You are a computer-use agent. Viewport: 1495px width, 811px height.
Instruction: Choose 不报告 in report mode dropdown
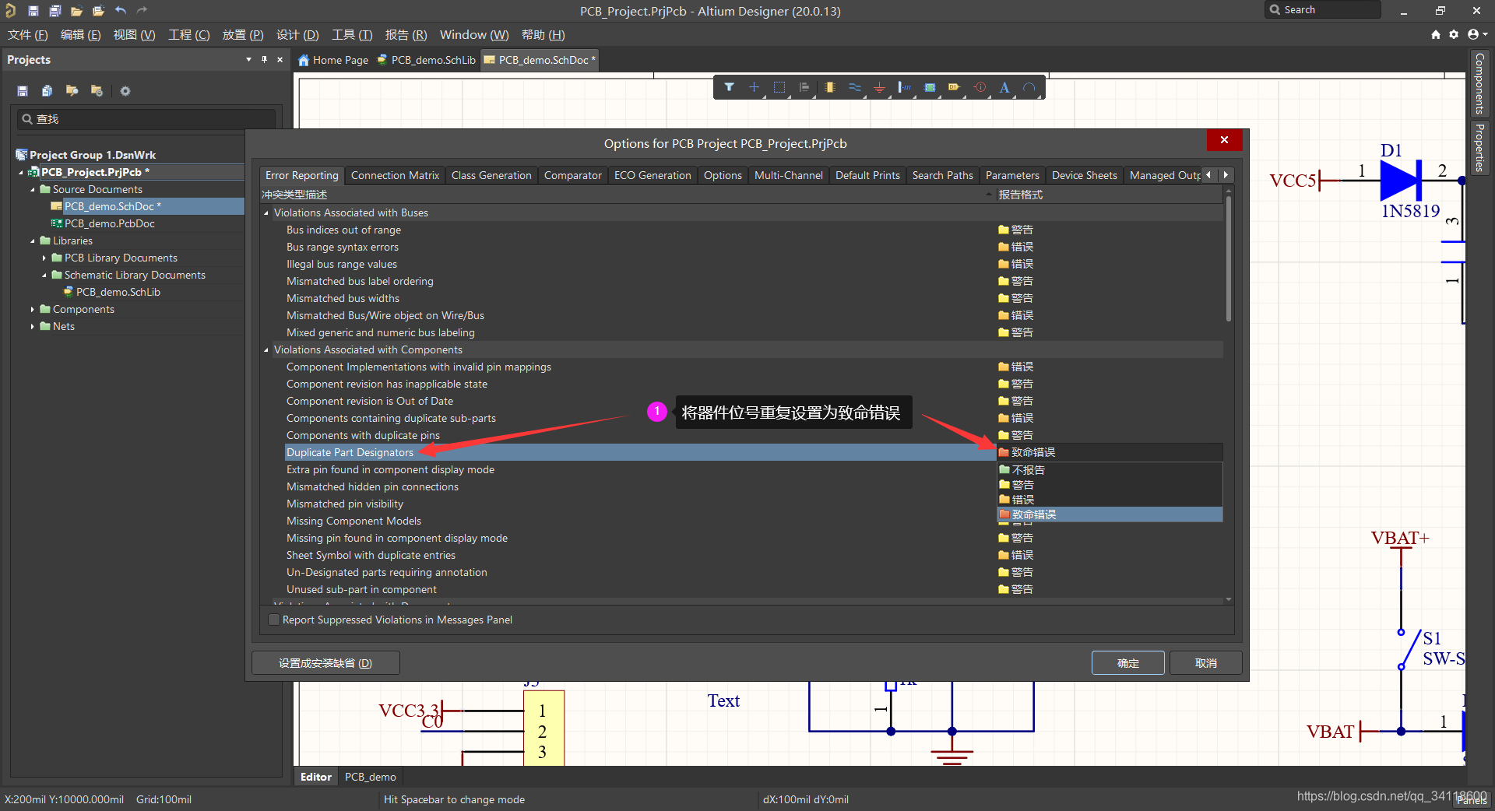pyautogui.click(x=1110, y=470)
